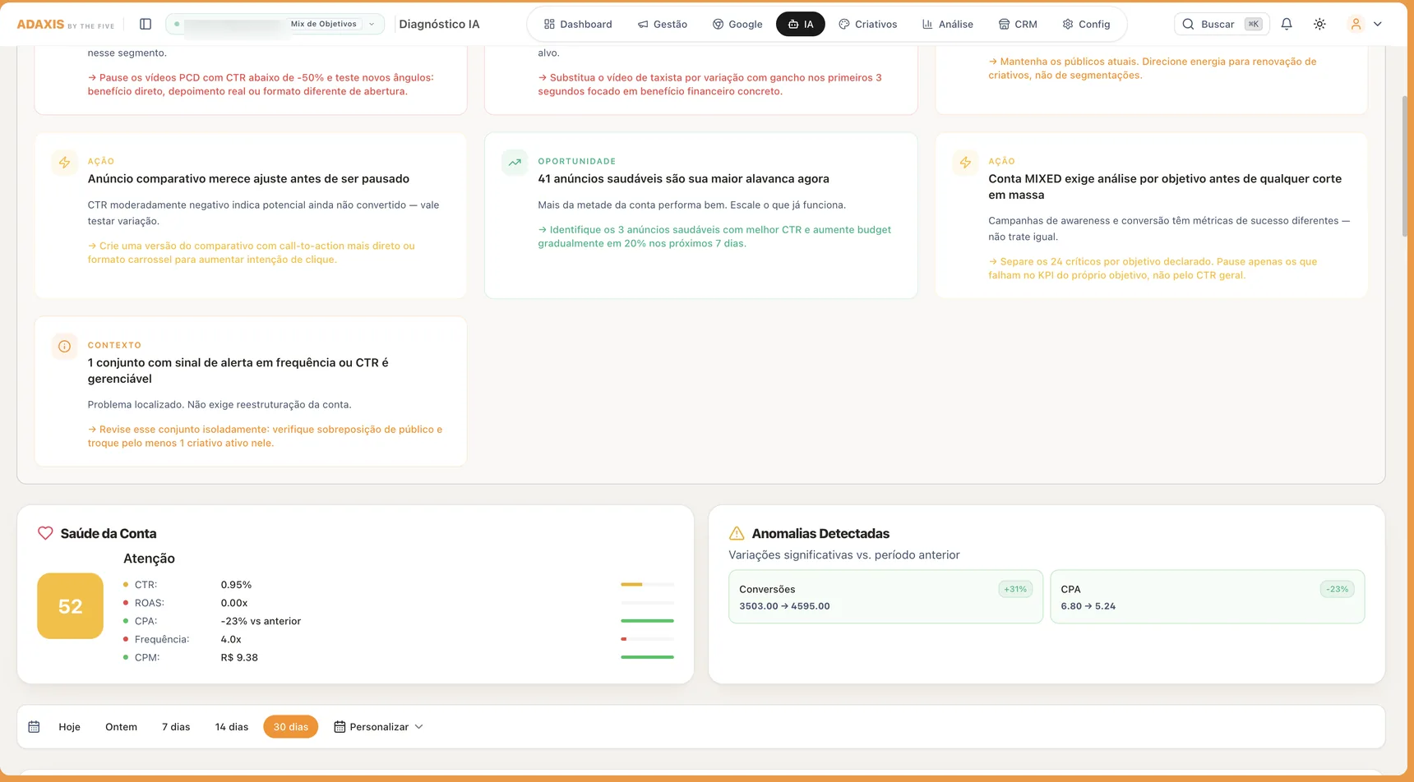
Task: Open the Config tab
Action: 1086,24
